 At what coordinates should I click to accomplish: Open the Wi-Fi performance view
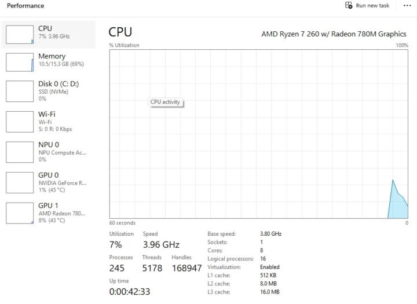click(47, 115)
